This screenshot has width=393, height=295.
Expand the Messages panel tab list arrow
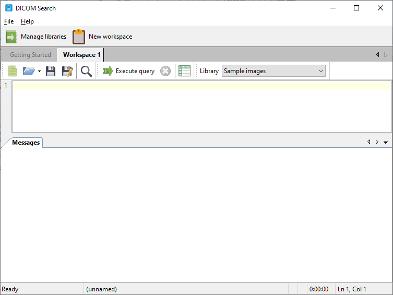[x=386, y=142]
